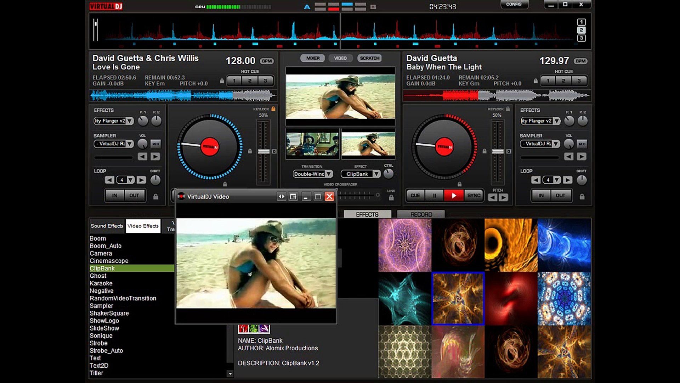
Task: Click the left deck loop OUT button
Action: [134, 195]
